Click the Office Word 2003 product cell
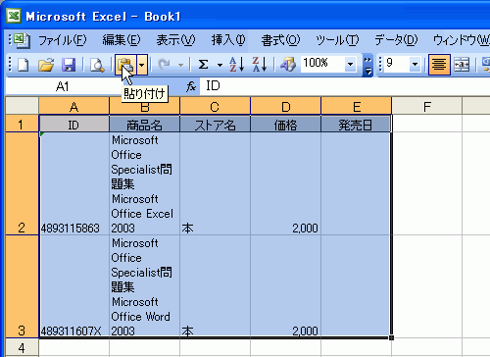Screen dimensions: 490x357 pyautogui.click(x=145, y=286)
